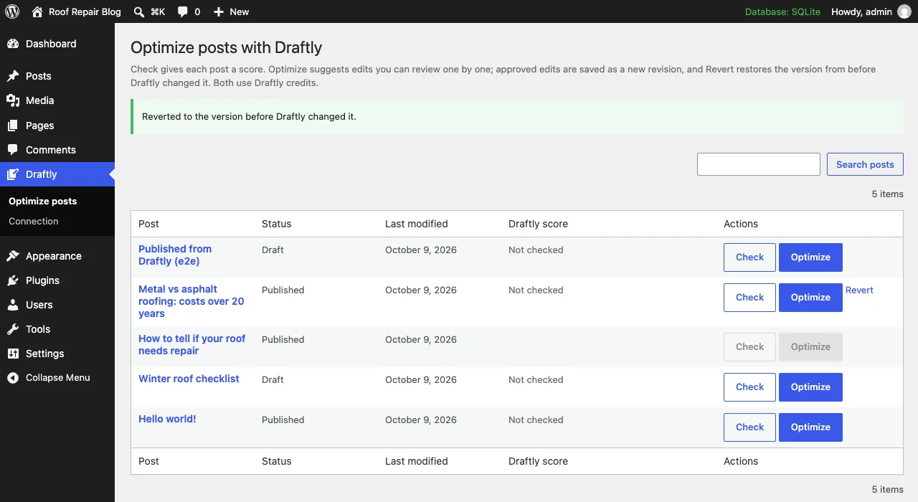Click the Posts pushpin icon

tap(13, 76)
